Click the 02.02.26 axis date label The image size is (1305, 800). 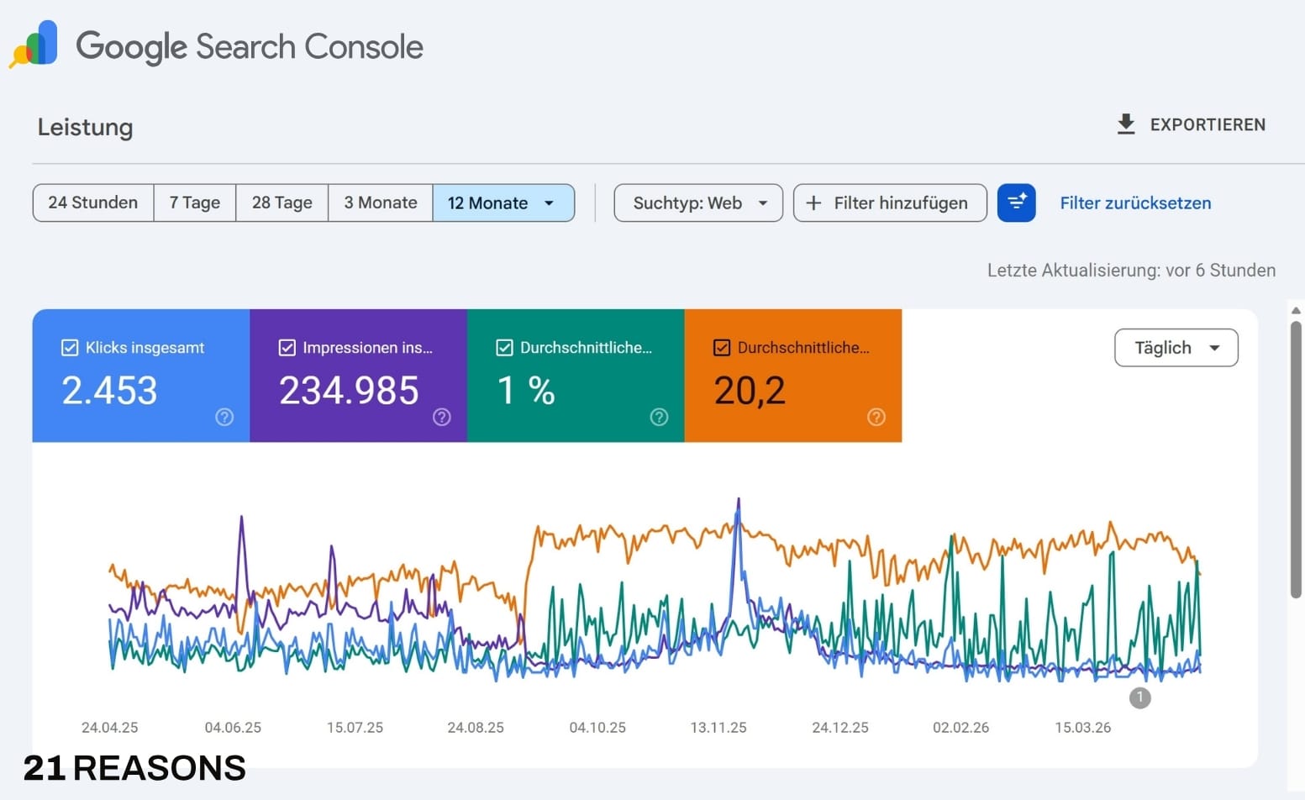coord(961,728)
